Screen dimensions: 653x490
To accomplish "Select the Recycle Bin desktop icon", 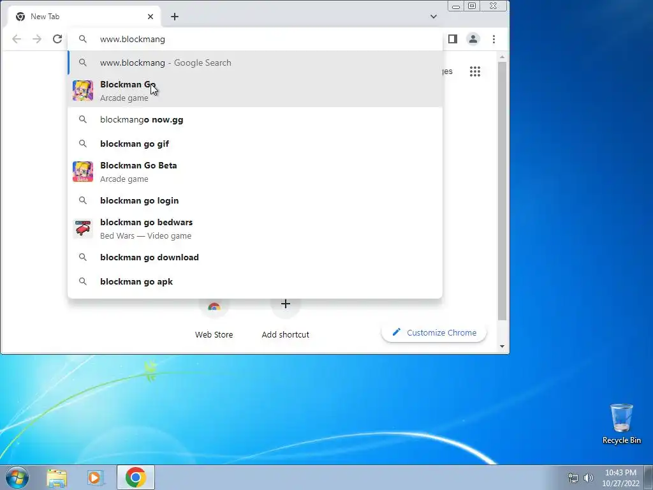I will (x=621, y=424).
